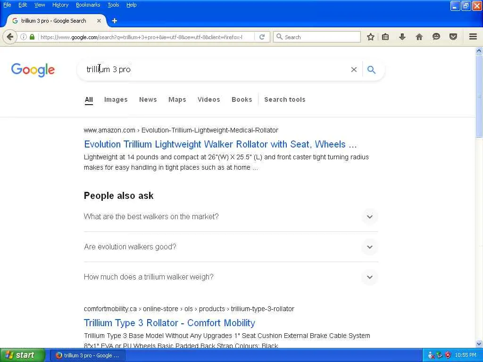Switch to the Books results tab
The width and height of the screenshot is (483, 362).
242,99
